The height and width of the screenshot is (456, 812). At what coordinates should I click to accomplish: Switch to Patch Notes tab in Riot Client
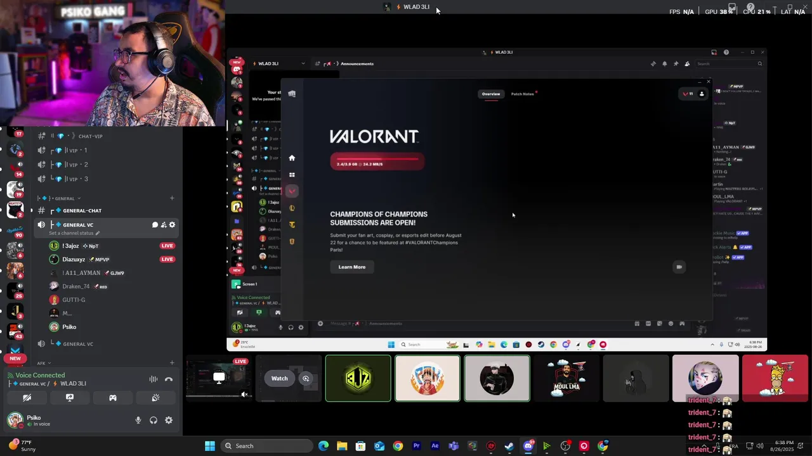[523, 94]
